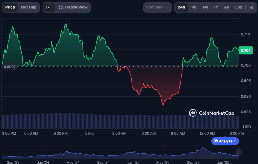Click the 0.704 current price label
The image size is (258, 164).
pos(245,51)
